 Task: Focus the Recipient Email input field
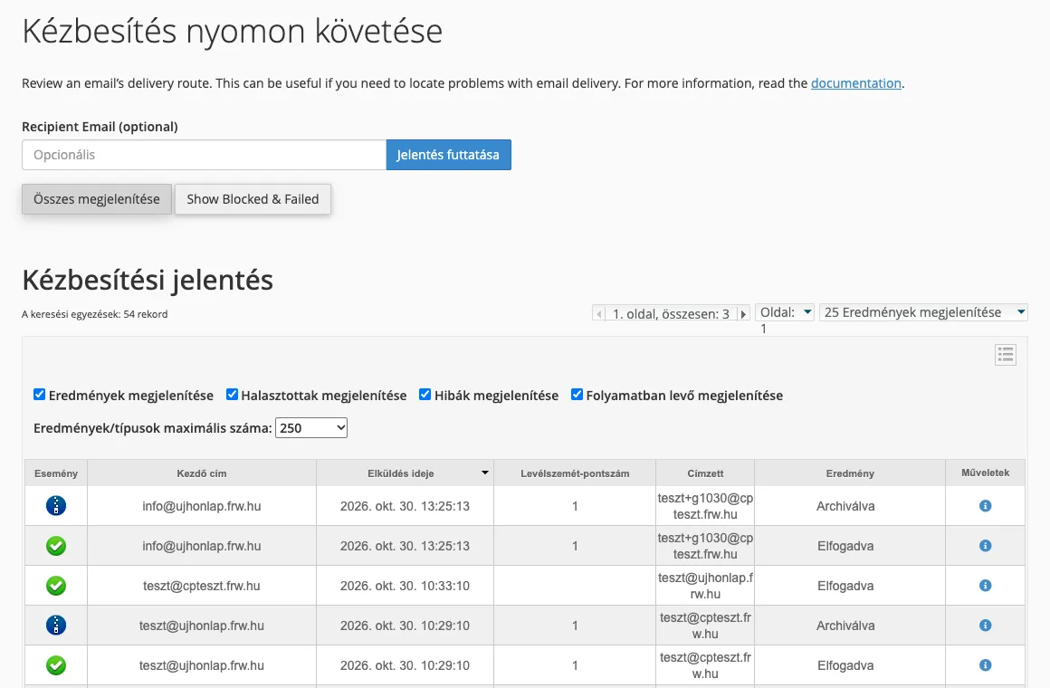point(205,155)
